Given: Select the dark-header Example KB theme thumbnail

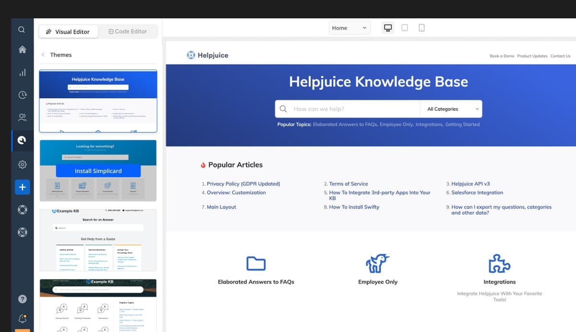Looking at the screenshot, I should pos(98,306).
